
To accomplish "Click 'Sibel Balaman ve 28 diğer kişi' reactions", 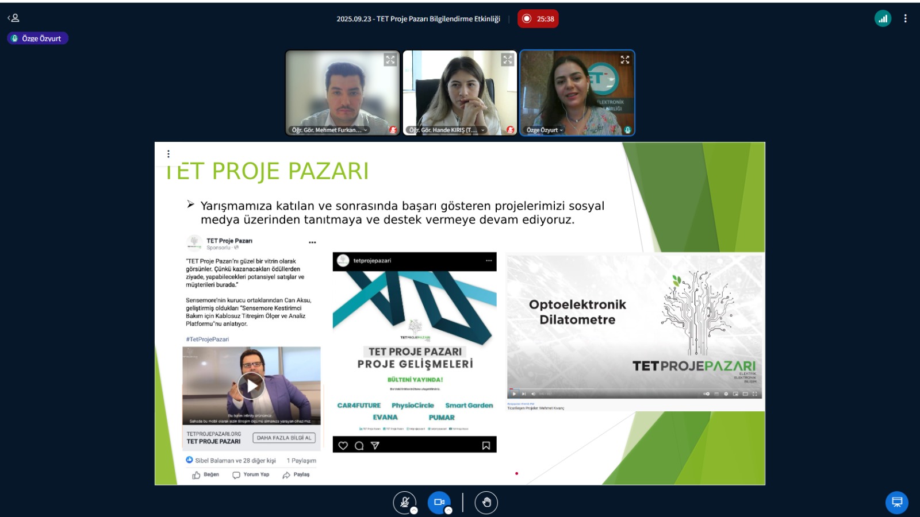I will click(231, 460).
